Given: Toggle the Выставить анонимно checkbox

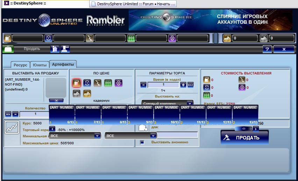Looking at the screenshot, I should pyautogui.click(x=142, y=142).
